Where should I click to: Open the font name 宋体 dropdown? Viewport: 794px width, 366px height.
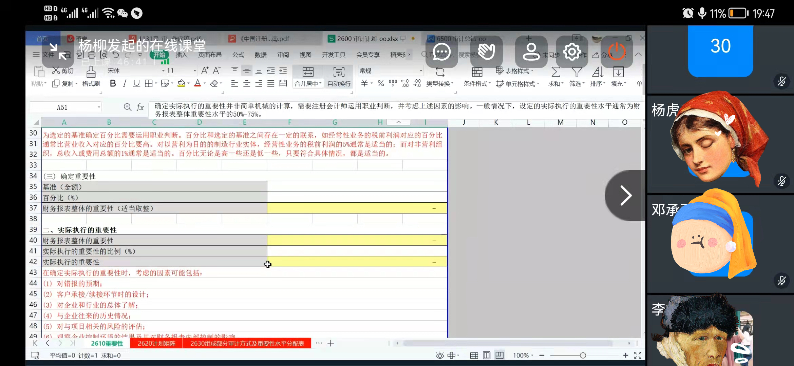[163, 71]
